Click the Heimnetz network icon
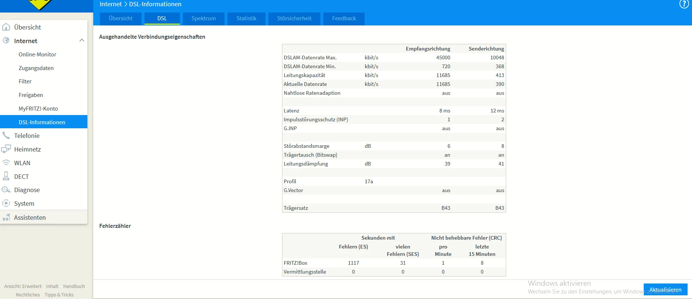Screen dimensions: 692x299 pyautogui.click(x=6, y=149)
